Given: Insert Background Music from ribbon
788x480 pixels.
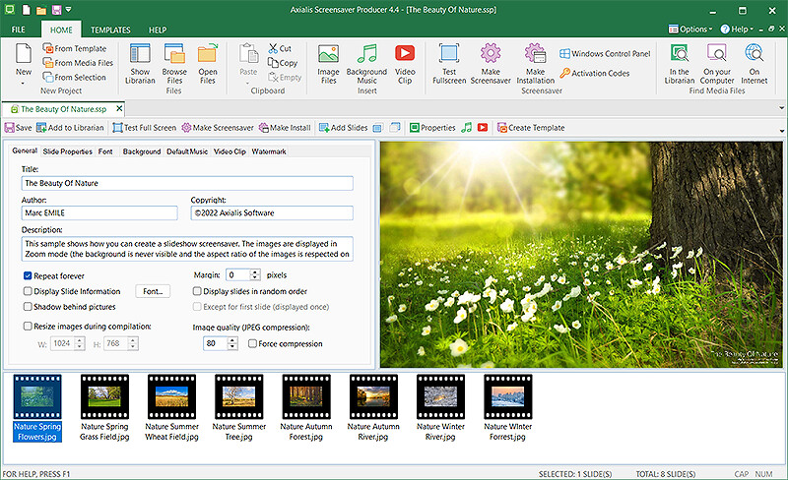Looking at the screenshot, I should click(366, 63).
